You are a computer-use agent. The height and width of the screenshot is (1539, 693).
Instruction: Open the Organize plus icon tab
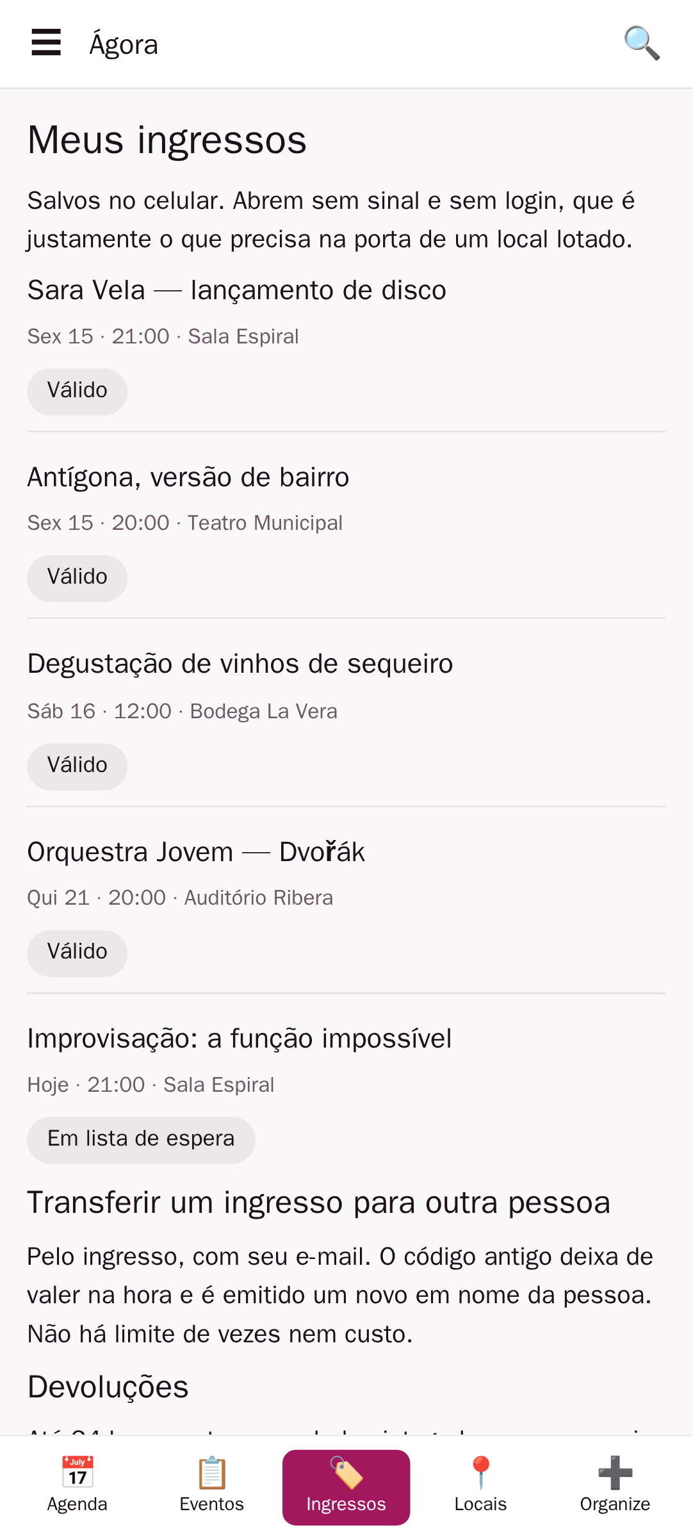point(616,1487)
